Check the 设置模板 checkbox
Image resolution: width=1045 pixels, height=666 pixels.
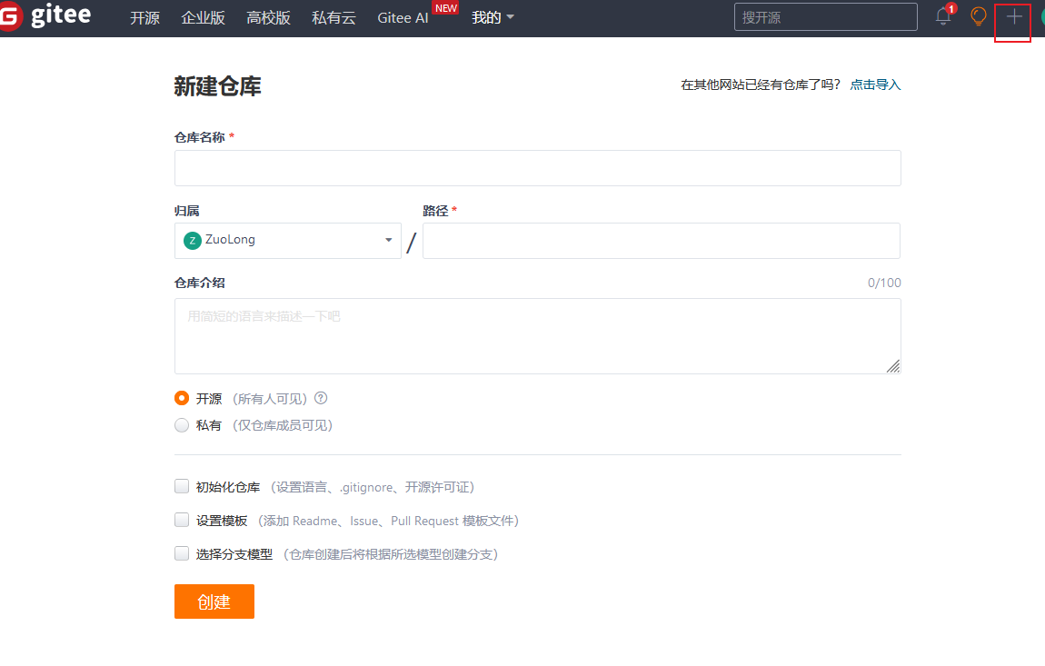click(x=182, y=520)
